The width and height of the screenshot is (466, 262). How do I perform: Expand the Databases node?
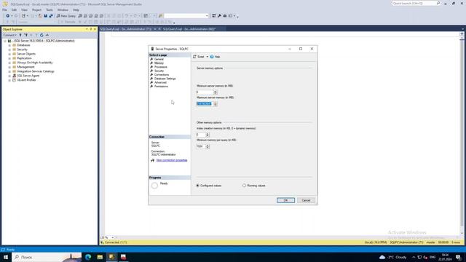[x=9, y=45]
